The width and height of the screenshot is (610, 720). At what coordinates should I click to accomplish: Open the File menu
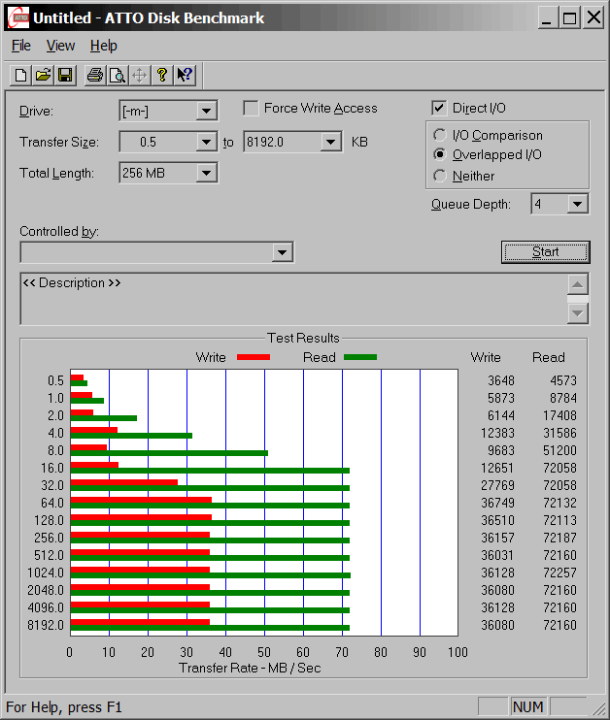(21, 46)
